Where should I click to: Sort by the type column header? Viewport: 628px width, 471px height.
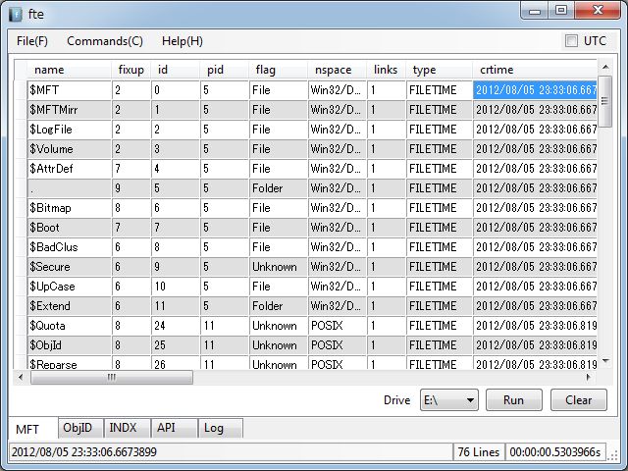(439, 70)
